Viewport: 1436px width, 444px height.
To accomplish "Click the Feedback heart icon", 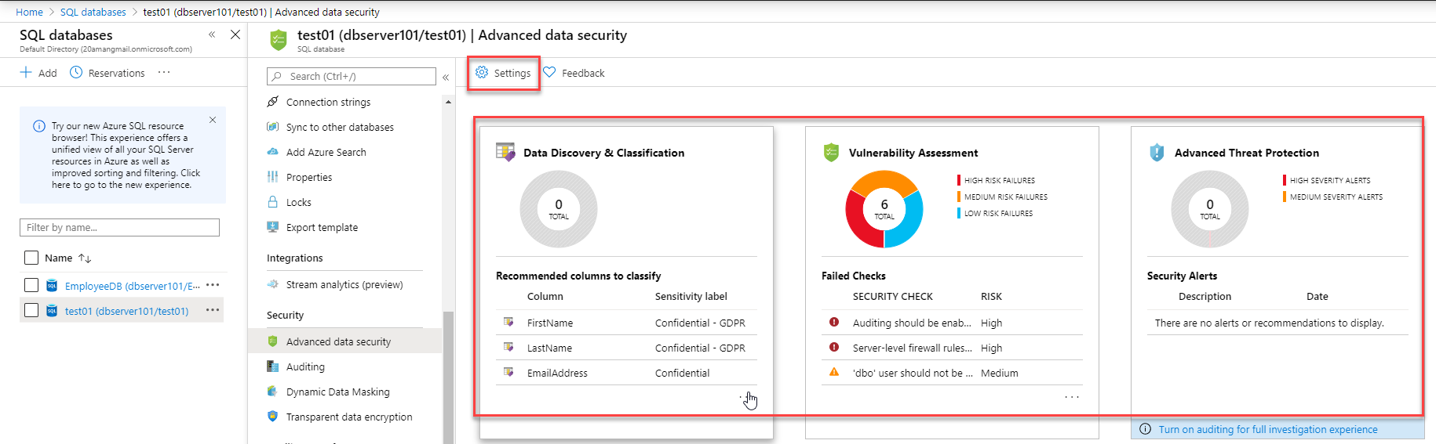I will (549, 72).
